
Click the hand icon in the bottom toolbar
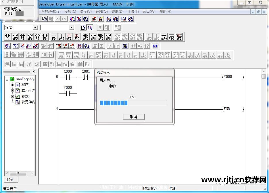pyautogui.click(x=87, y=64)
